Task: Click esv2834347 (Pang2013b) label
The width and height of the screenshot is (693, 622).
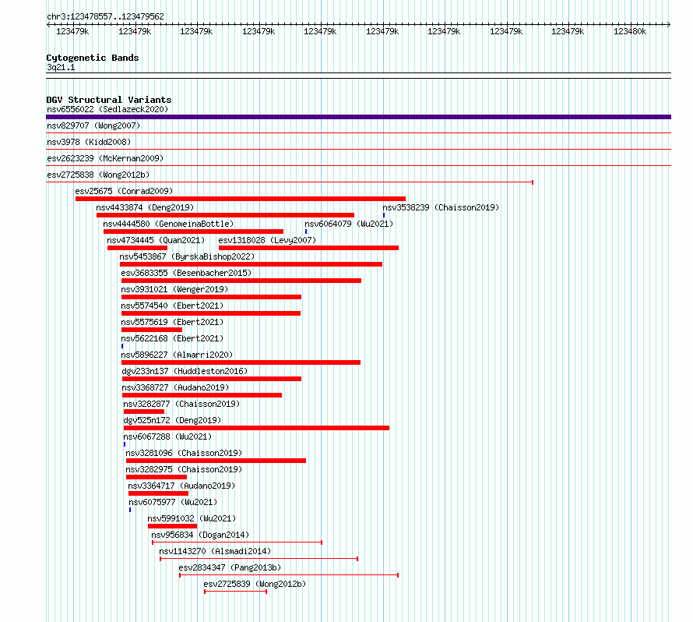Action: (x=230, y=567)
